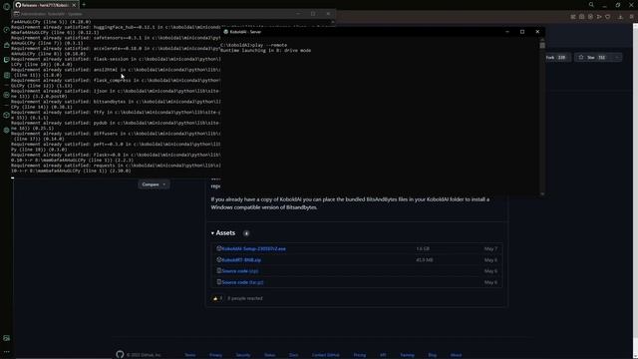Open the Star button dropdown arrow
The width and height of the screenshot is (638, 359).
pyautogui.click(x=616, y=58)
